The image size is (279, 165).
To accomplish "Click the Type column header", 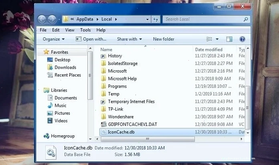I will pos(241,49).
